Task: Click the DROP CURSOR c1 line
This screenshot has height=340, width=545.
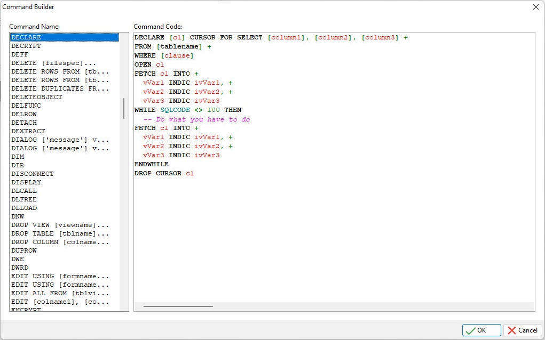Action: 164,173
